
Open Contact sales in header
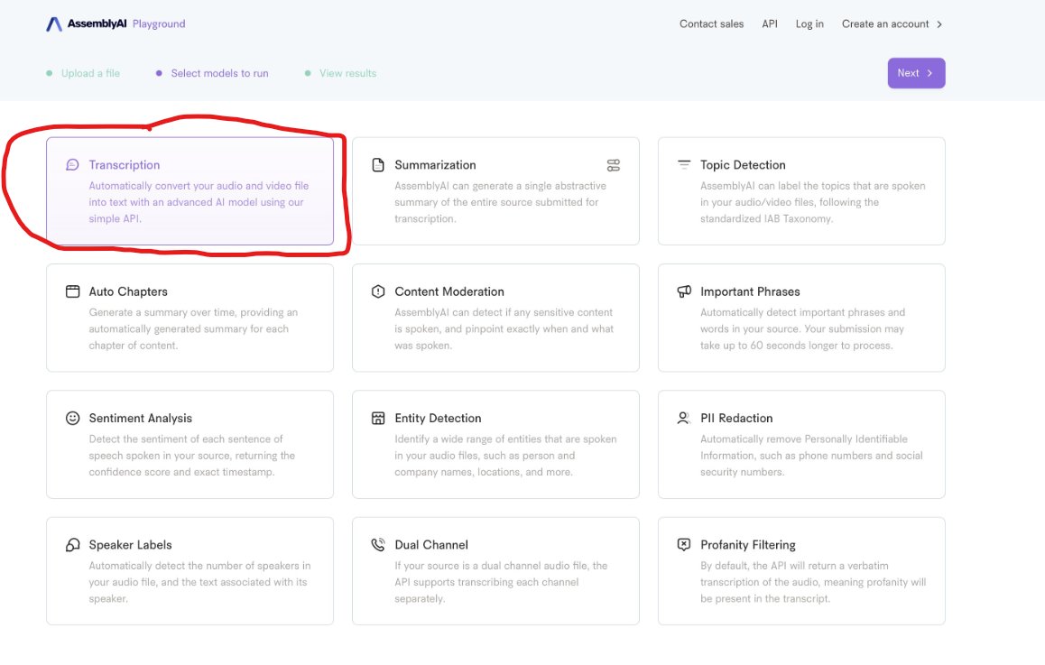click(x=711, y=24)
